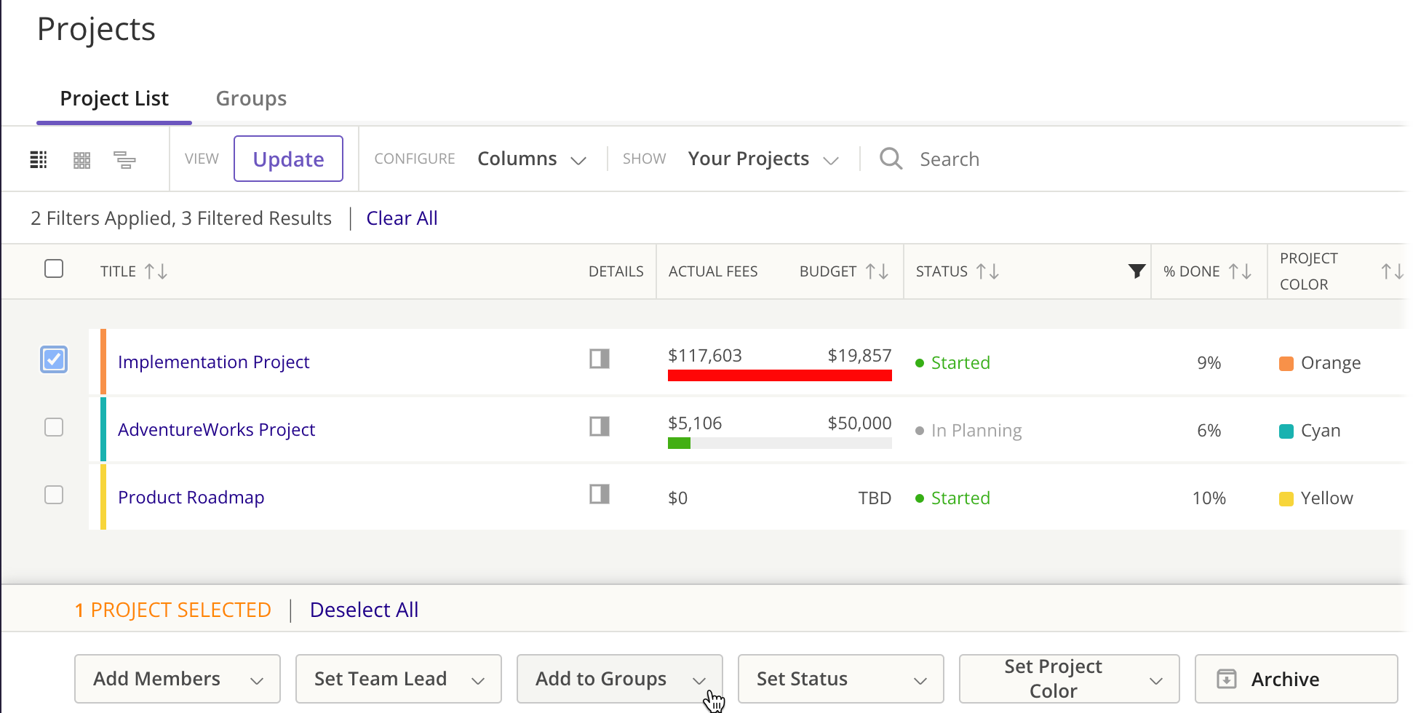The image size is (1413, 713).
Task: Uncheck the Implementation Project checkbox
Action: pyautogui.click(x=54, y=359)
